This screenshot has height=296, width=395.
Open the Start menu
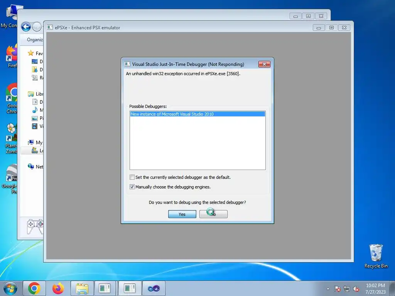click(x=10, y=288)
